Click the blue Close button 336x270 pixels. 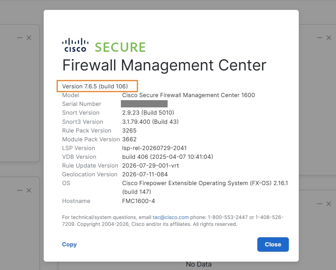click(x=273, y=244)
